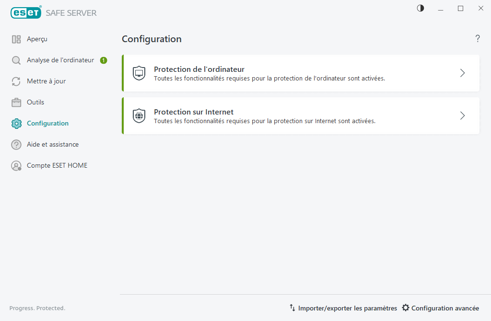This screenshot has width=491, height=321.
Task: Click the Protection de l'ordinateur shield icon
Action: pyautogui.click(x=139, y=73)
